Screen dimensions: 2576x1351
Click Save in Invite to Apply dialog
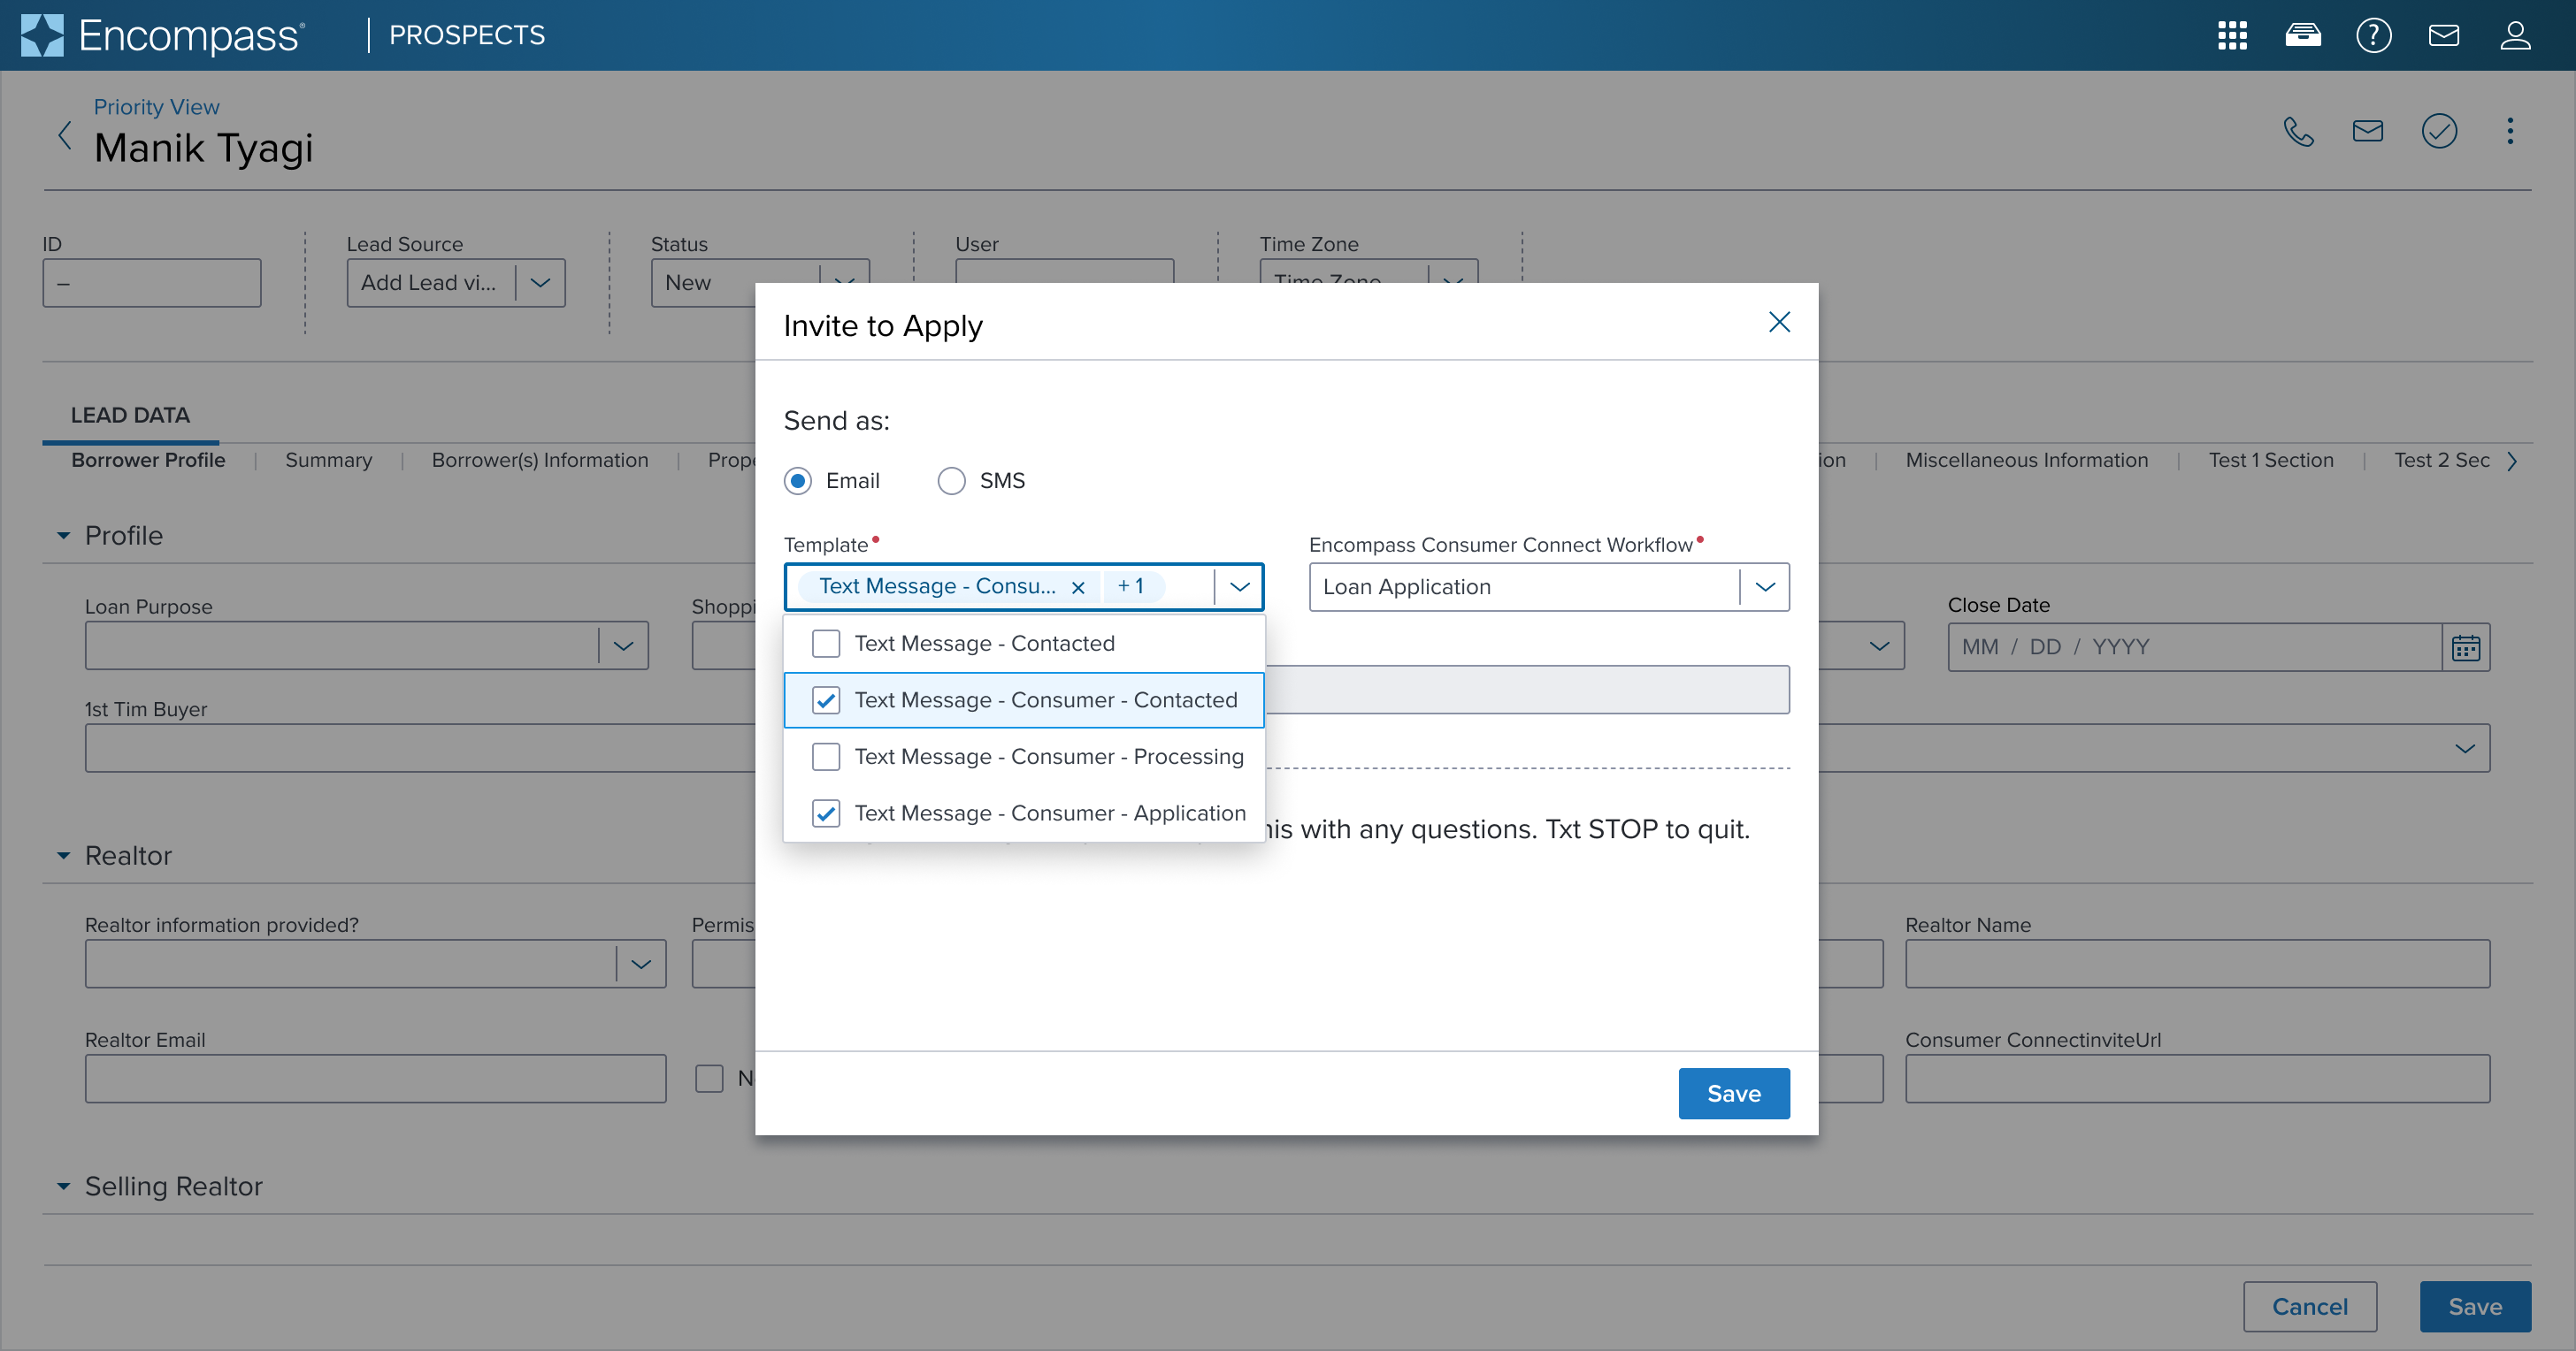tap(1733, 1093)
